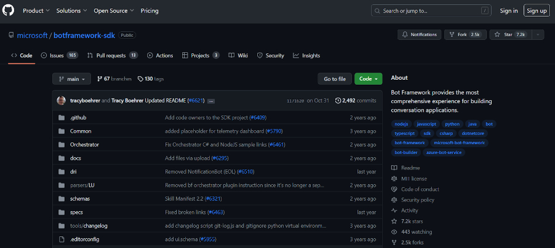Expand the Open Source menu

[114, 10]
